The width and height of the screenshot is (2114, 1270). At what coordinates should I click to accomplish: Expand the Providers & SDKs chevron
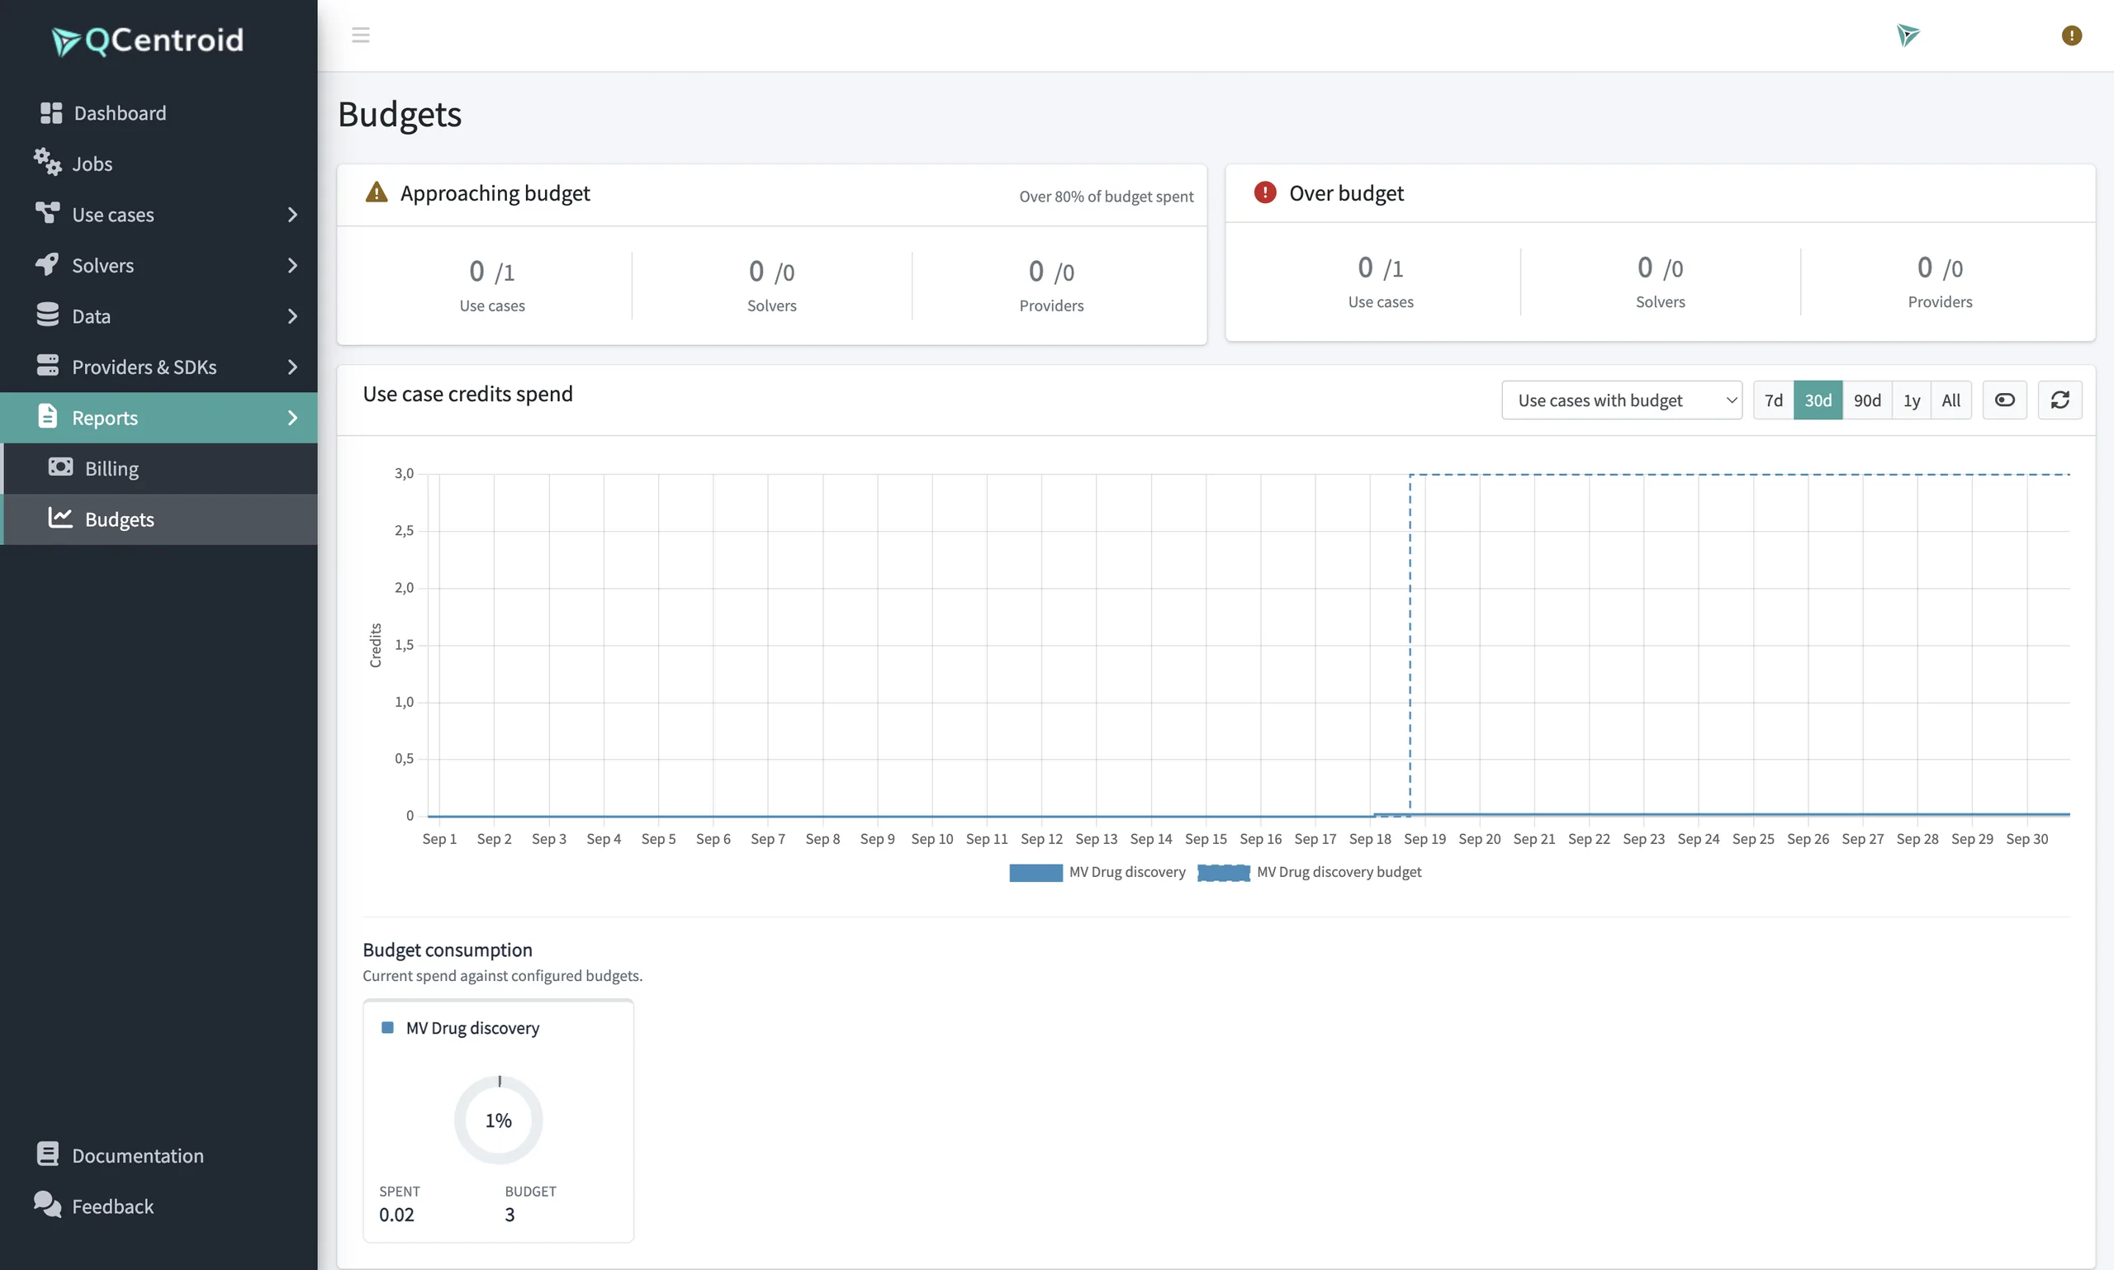coord(292,367)
